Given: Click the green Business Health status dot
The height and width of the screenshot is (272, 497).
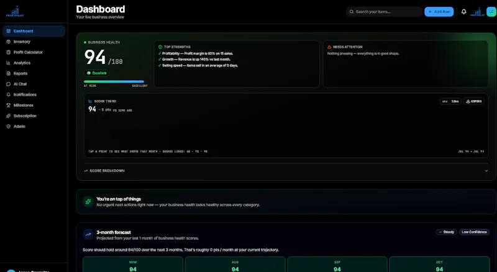Looking at the screenshot, I should [85, 42].
